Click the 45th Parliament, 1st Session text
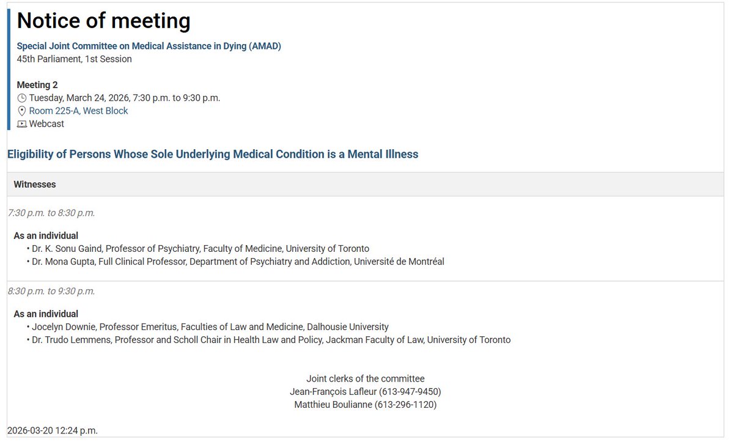Screen dimensions: 733x442 point(74,59)
